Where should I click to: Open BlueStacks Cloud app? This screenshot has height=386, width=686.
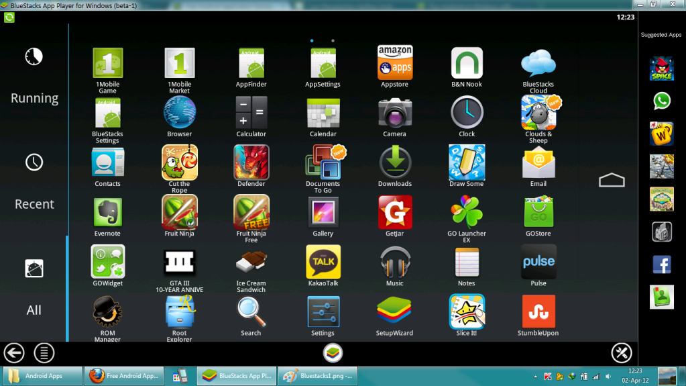[538, 63]
